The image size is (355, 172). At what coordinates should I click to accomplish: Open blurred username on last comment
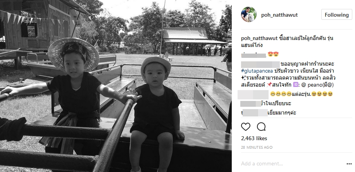tap(255, 113)
